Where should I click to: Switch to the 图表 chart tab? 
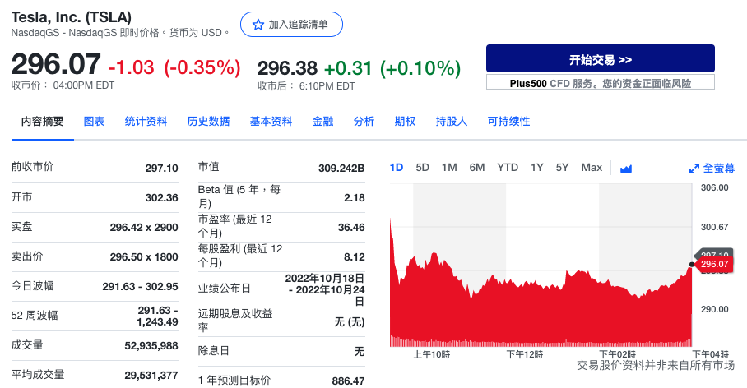point(95,122)
